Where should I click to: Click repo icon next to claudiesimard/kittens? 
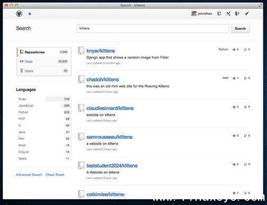click(81, 108)
